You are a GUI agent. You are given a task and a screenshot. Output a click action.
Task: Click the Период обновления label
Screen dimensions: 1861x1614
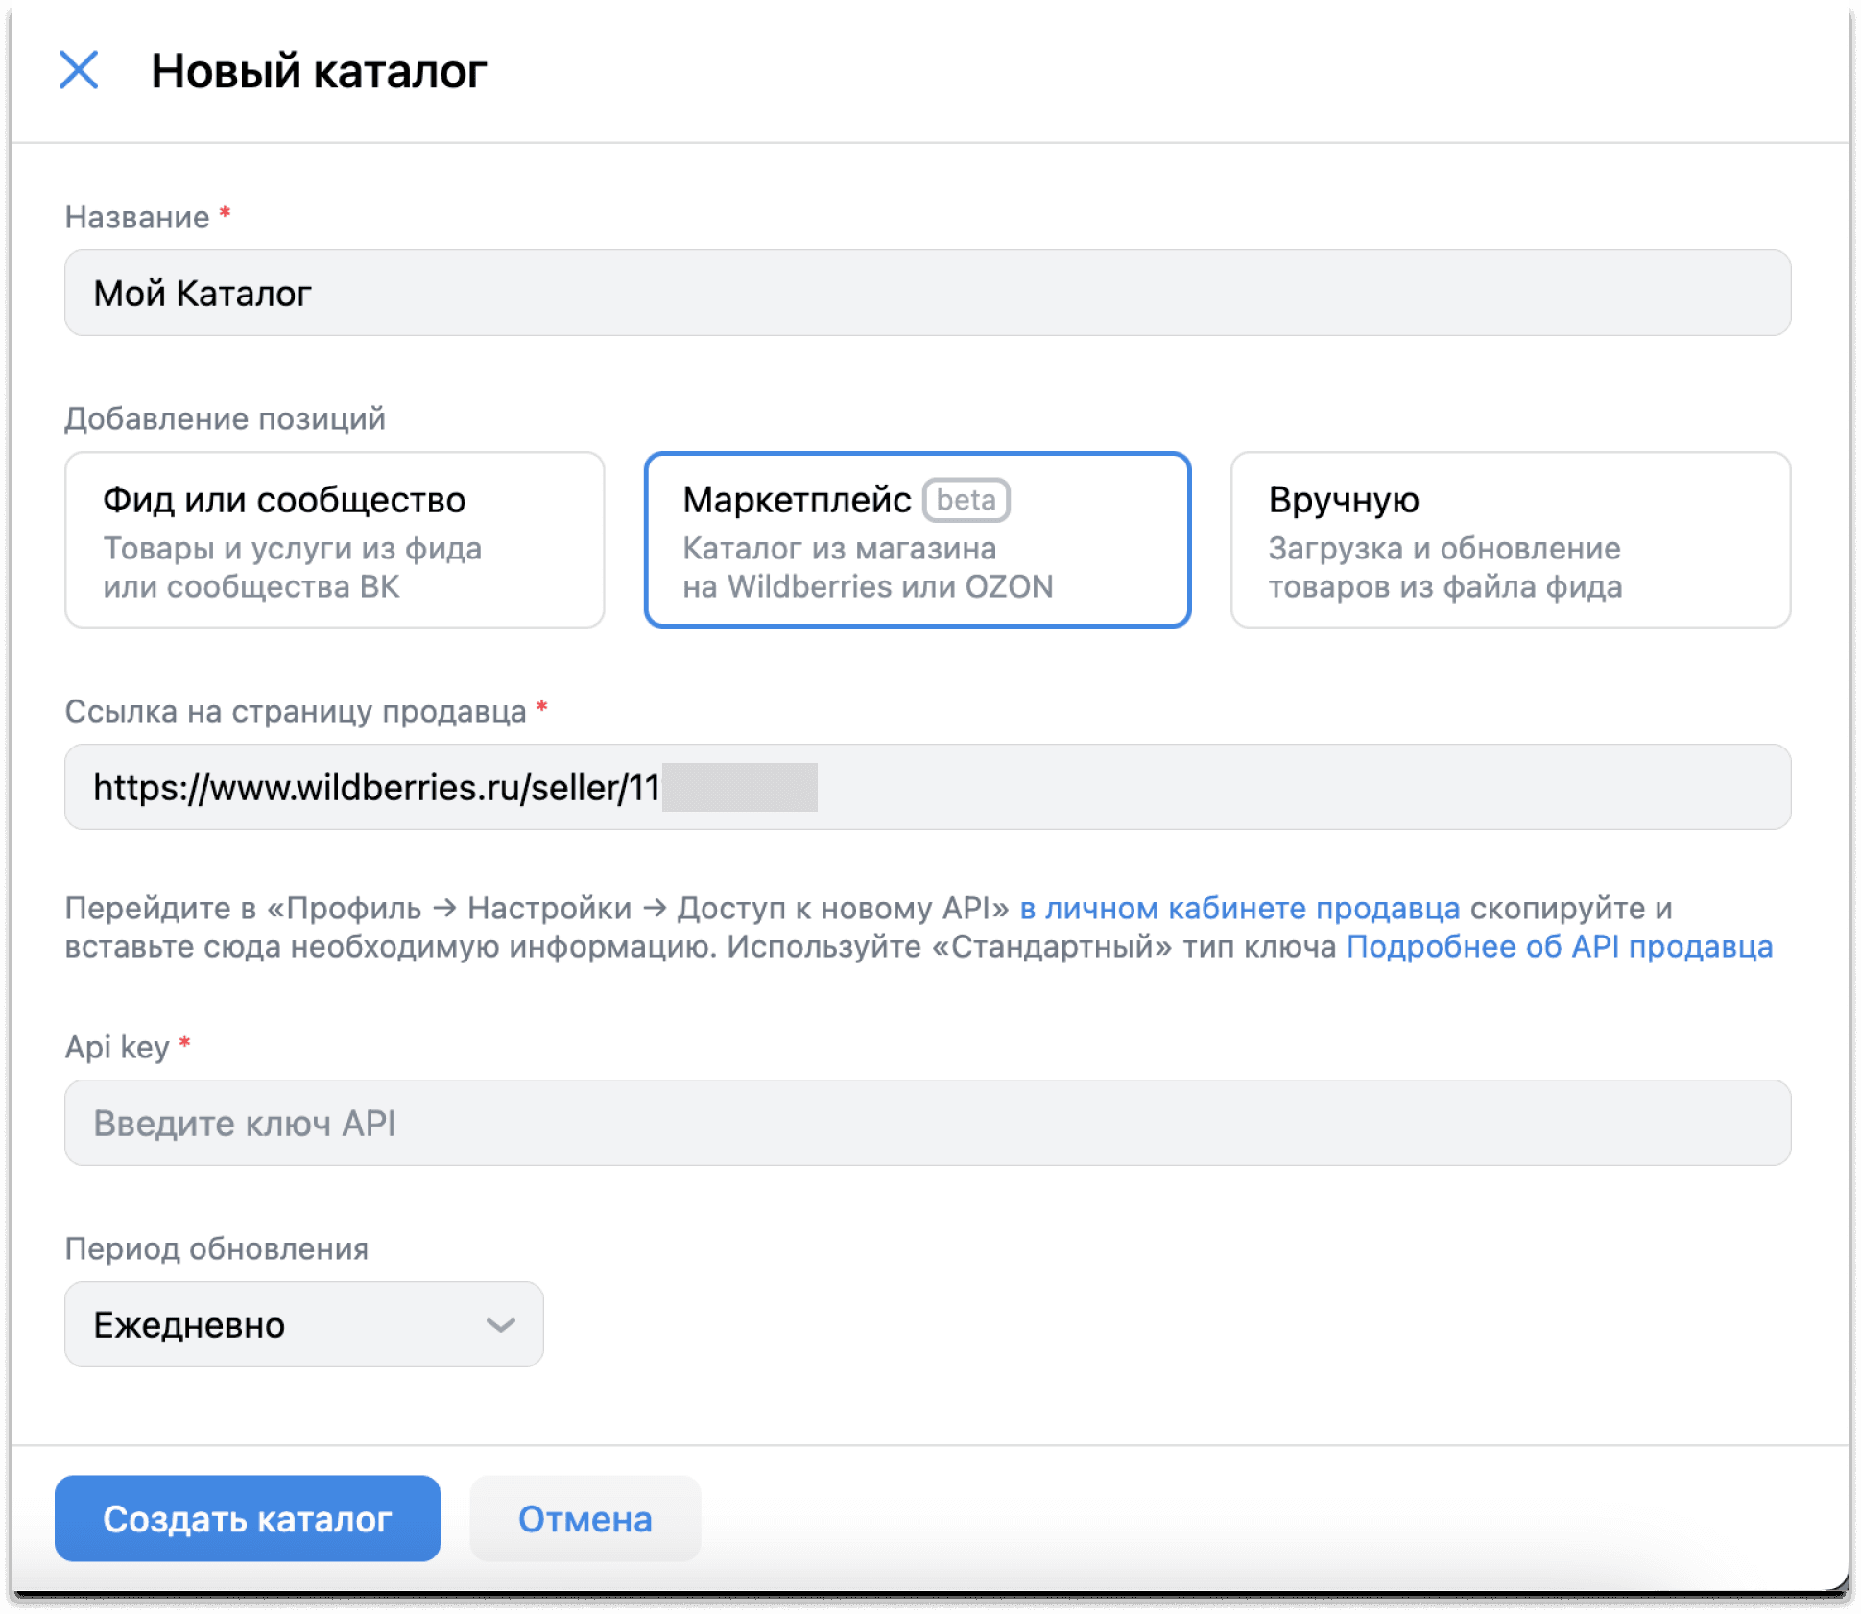216,1249
